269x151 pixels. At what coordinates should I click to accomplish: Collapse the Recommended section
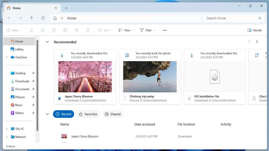pos(47,42)
